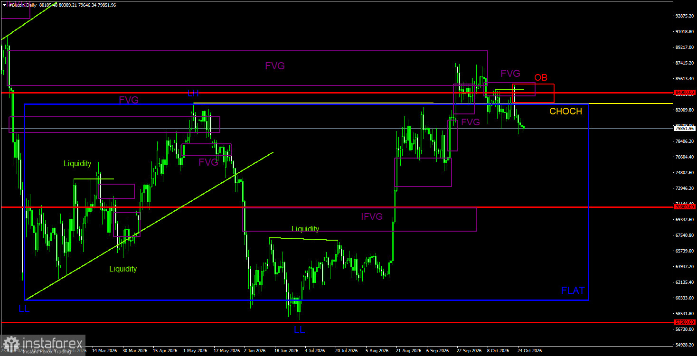The image size is (697, 356).
Task: Click the LL label under June 2026 low
Action: click(x=299, y=329)
